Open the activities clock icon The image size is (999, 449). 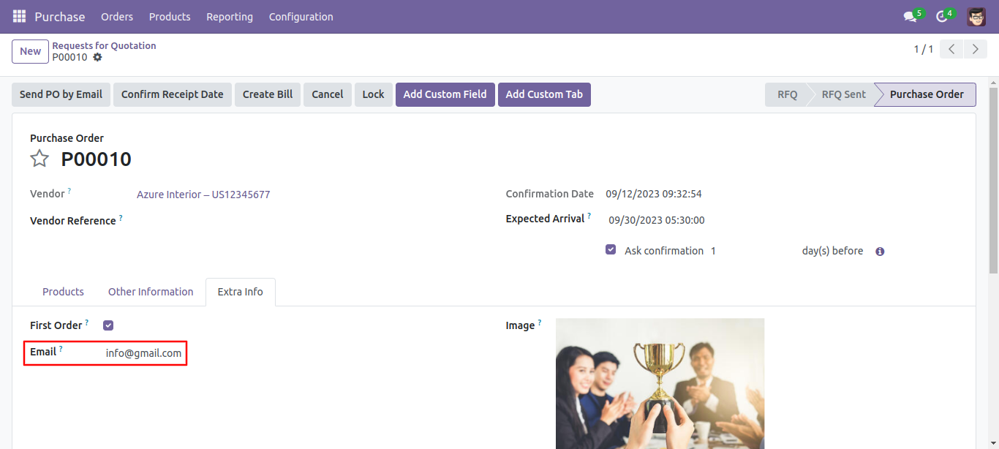point(941,16)
